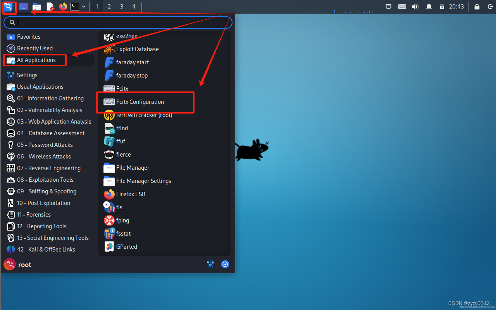496x310 pixels.
Task: Launch faraday stop
Action: [x=165, y=76]
